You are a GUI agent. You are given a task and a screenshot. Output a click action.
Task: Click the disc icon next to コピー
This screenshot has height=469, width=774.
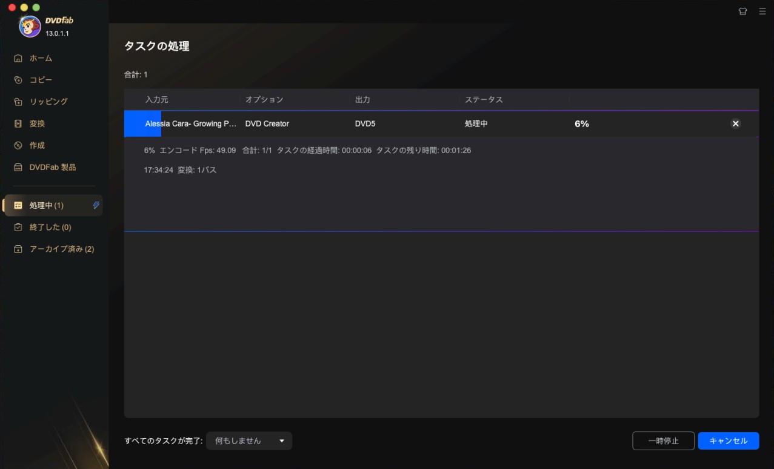click(18, 80)
